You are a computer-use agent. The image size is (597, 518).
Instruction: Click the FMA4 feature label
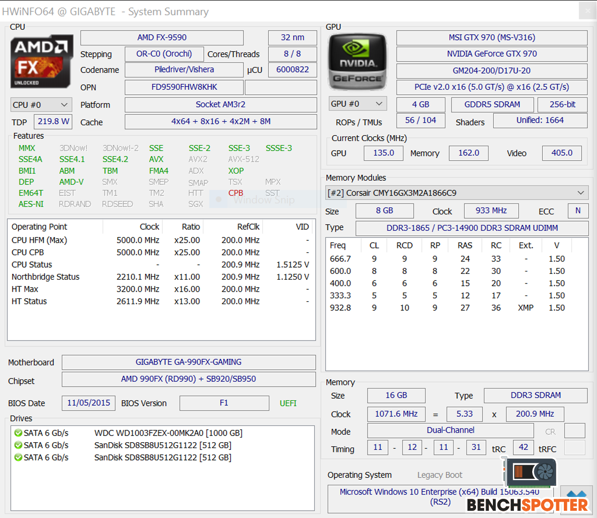tap(158, 171)
